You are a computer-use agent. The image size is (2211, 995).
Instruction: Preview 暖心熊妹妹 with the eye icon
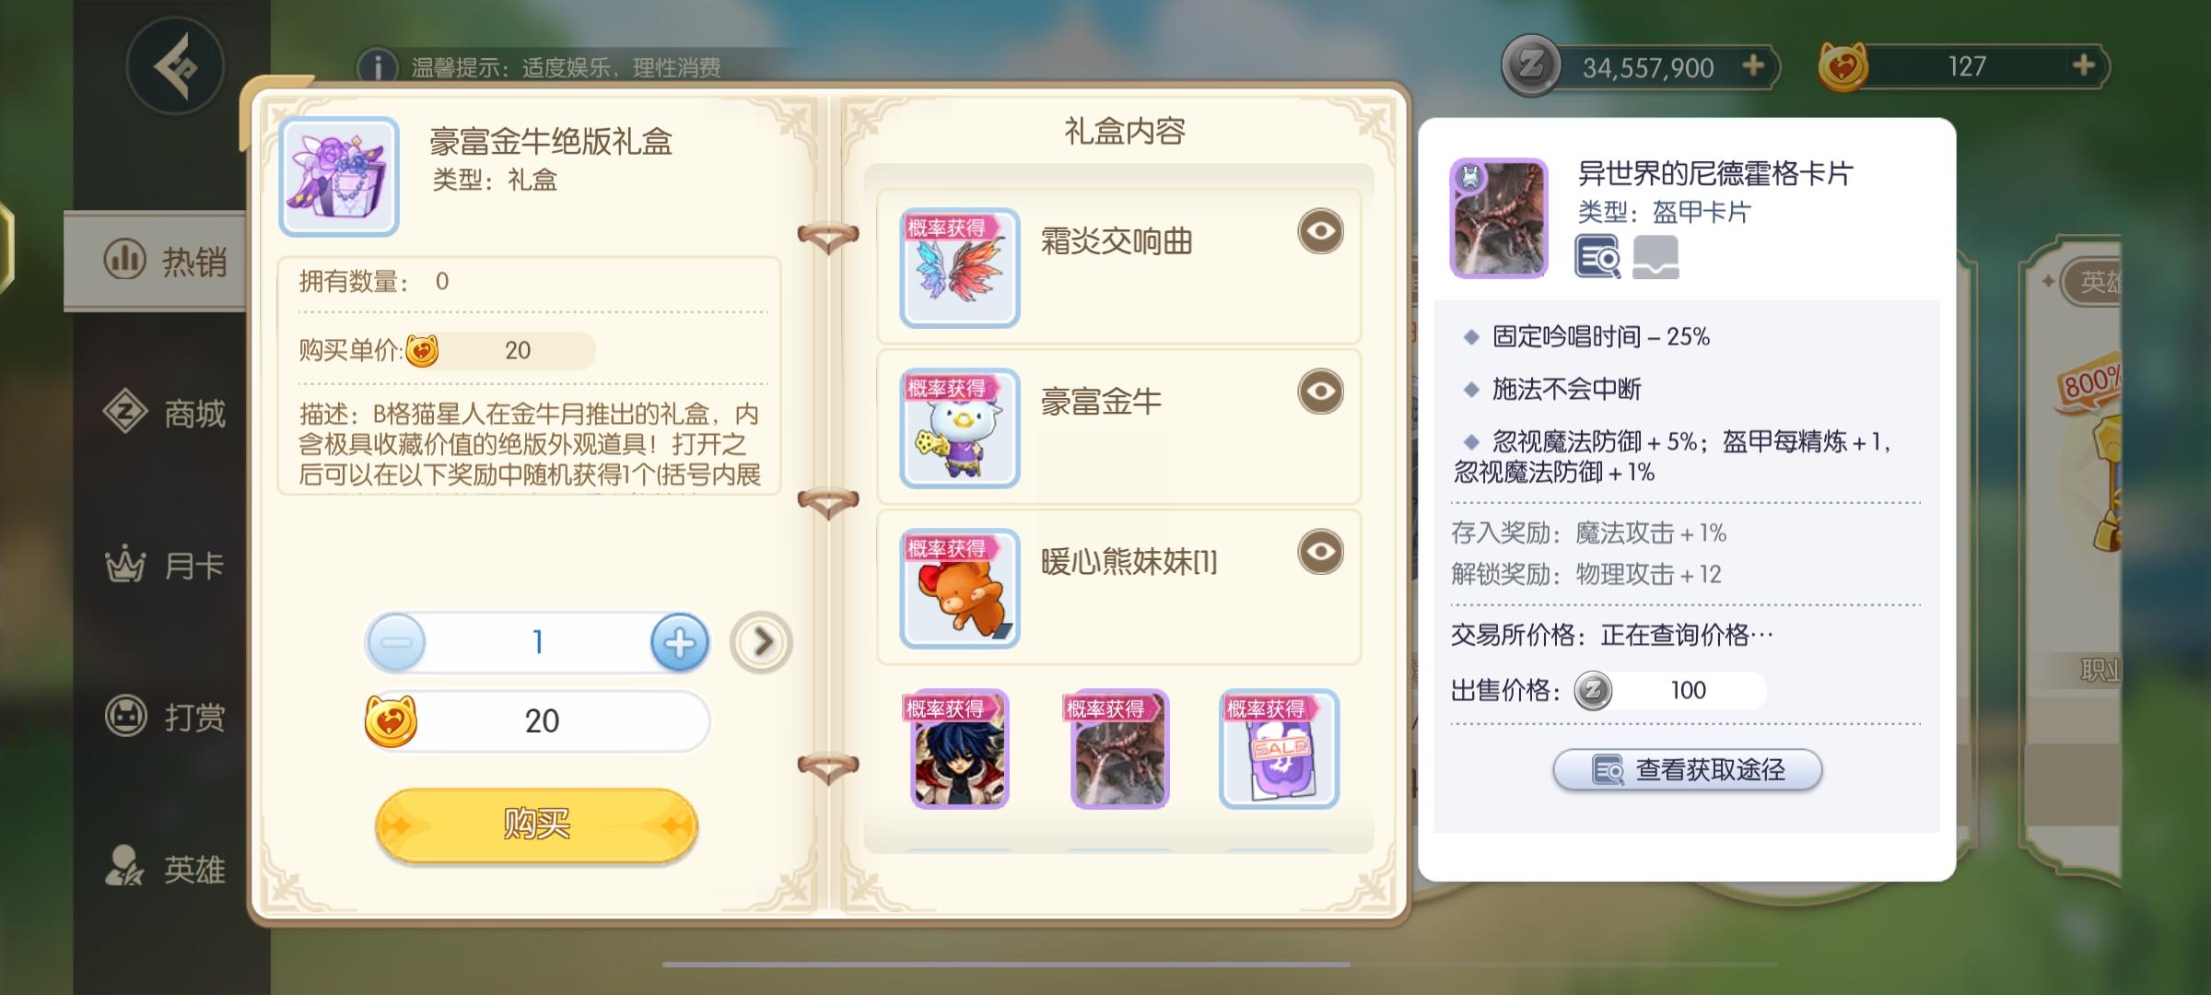click(1320, 552)
